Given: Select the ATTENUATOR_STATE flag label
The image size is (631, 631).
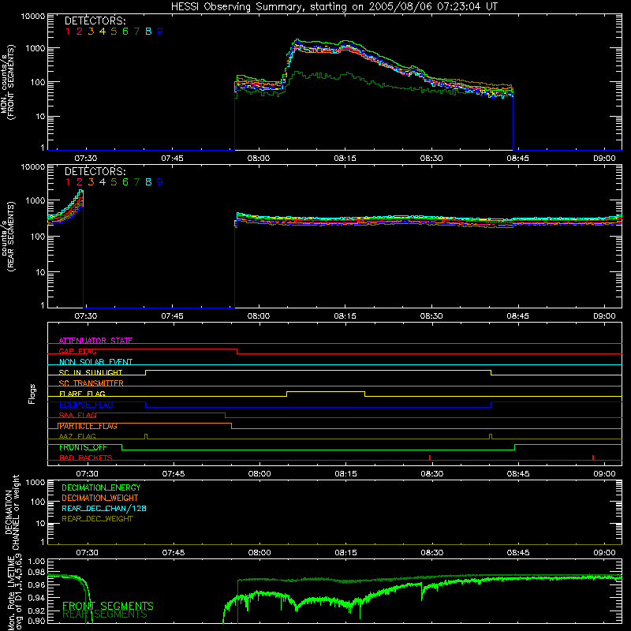Looking at the screenshot, I should tap(95, 341).
